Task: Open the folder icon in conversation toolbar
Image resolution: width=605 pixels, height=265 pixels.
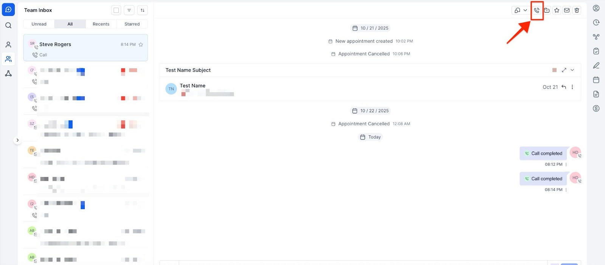Action: tap(547, 10)
